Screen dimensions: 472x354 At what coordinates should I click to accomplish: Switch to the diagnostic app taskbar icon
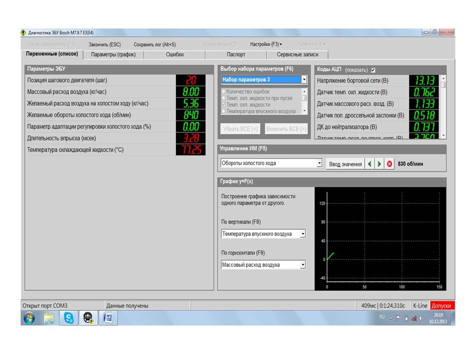[x=88, y=318]
